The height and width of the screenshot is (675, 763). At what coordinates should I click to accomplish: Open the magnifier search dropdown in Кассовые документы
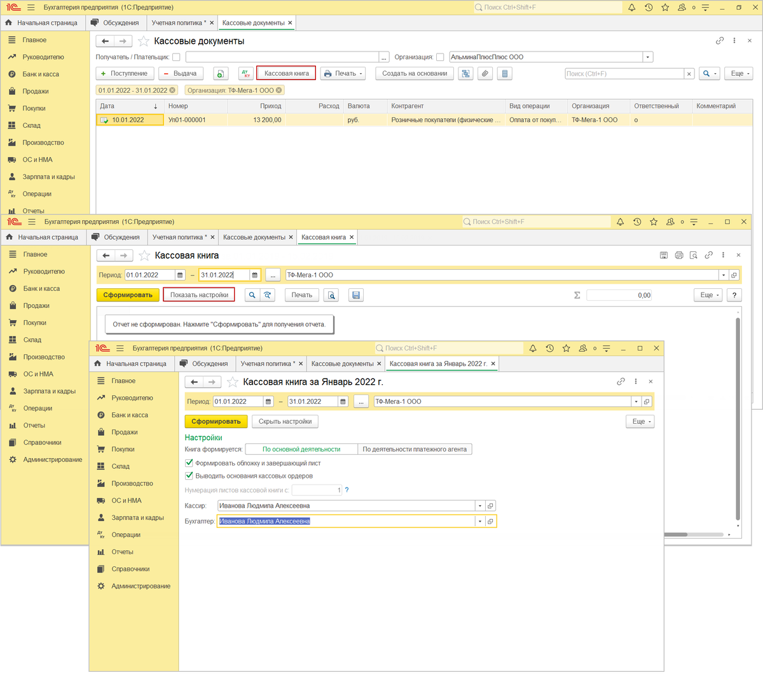[x=709, y=74]
